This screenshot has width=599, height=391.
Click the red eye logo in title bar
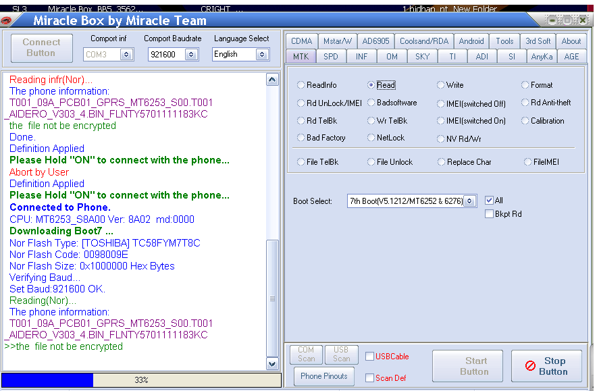[6, 21]
